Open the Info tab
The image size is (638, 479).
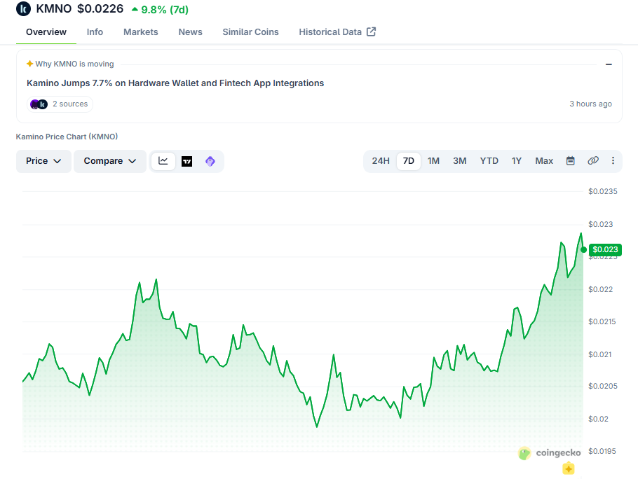(x=95, y=32)
